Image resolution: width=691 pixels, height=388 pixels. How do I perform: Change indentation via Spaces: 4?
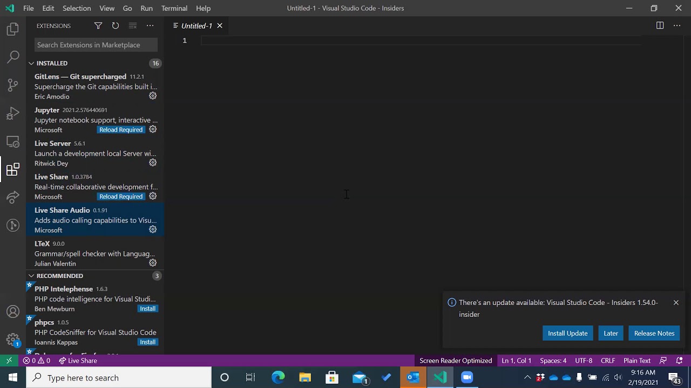553,361
